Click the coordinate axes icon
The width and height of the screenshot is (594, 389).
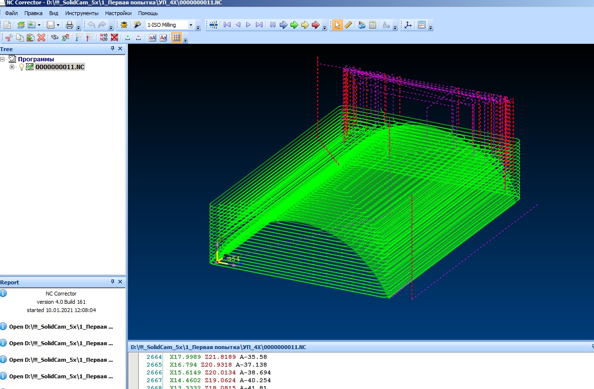point(408,25)
